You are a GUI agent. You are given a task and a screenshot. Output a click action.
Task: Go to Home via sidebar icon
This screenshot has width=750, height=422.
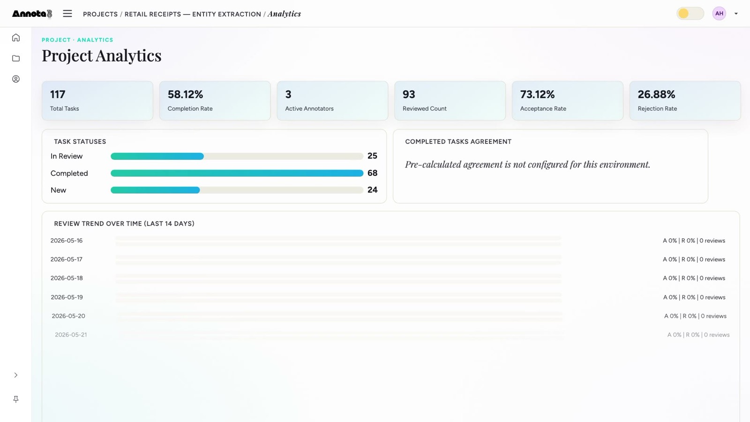(x=16, y=38)
